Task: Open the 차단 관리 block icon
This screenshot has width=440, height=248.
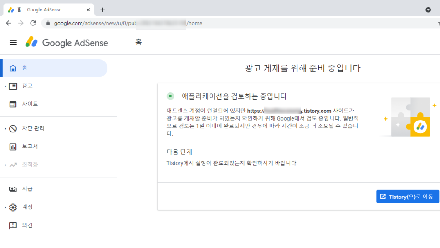Action: click(13, 129)
